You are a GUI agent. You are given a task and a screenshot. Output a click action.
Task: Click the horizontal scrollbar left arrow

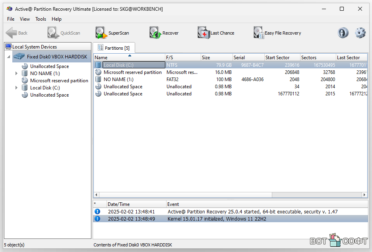96,195
